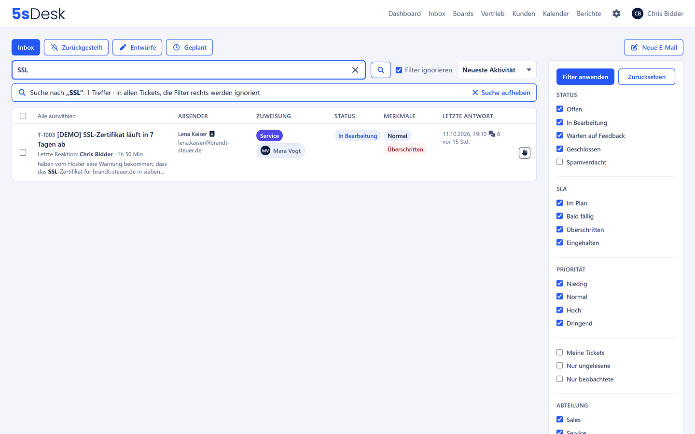Open Kalender in the top navigation
Image resolution: width=695 pixels, height=434 pixels.
[x=556, y=14]
